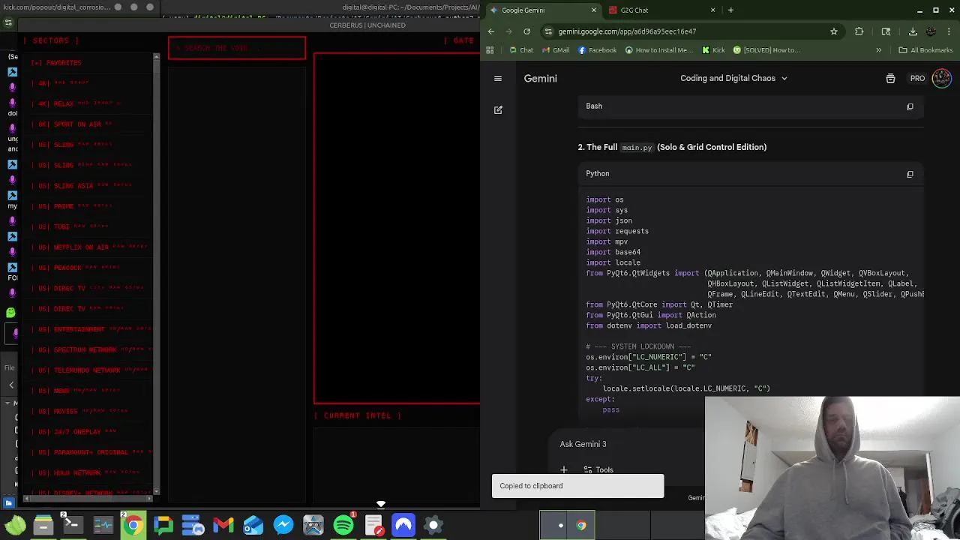Viewport: 960px width, 540px height.
Task: Open the How to Install Me... bookmark
Action: (x=658, y=50)
